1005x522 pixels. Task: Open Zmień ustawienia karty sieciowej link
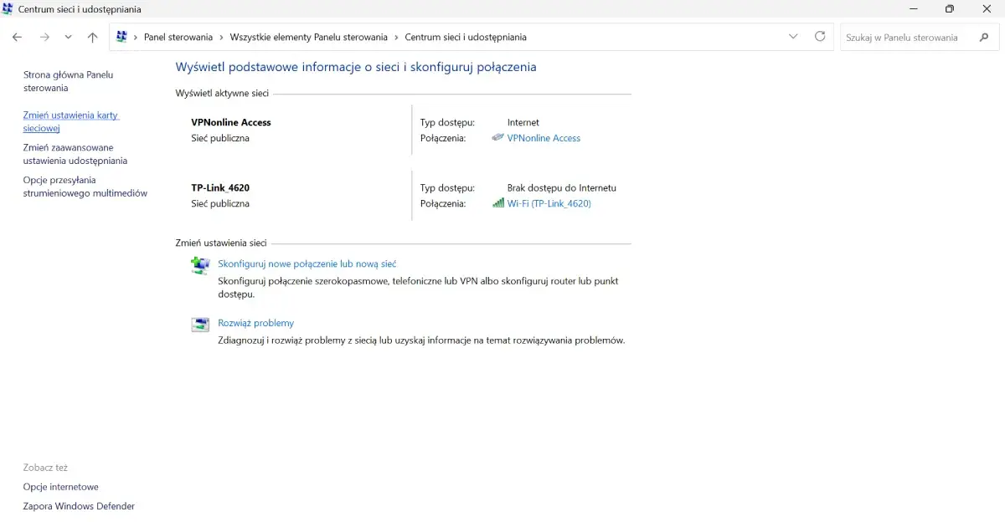click(x=71, y=121)
